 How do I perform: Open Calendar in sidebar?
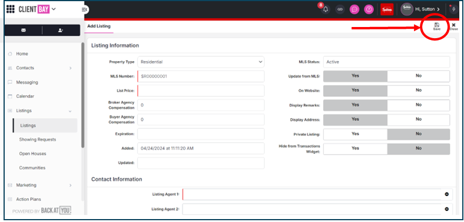[25, 96]
